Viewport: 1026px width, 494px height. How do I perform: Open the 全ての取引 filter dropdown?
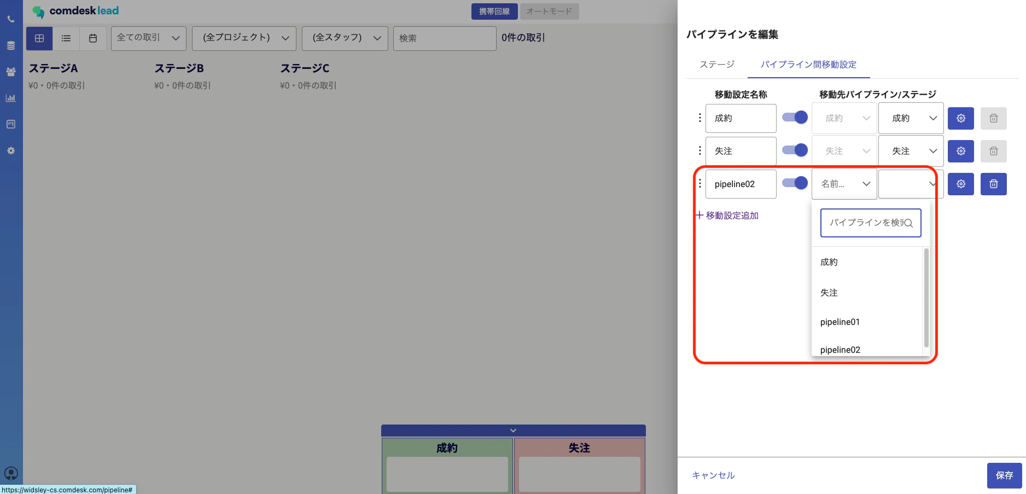click(149, 38)
